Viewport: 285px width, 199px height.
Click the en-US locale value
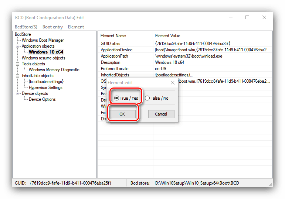(161, 69)
